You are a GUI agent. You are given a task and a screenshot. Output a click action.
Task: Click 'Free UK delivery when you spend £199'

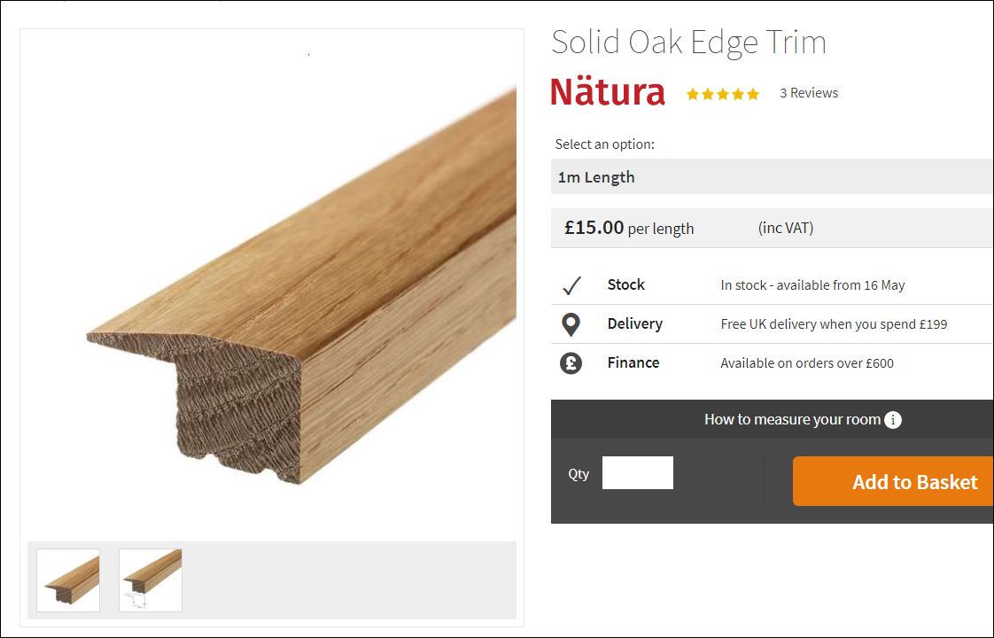click(834, 324)
